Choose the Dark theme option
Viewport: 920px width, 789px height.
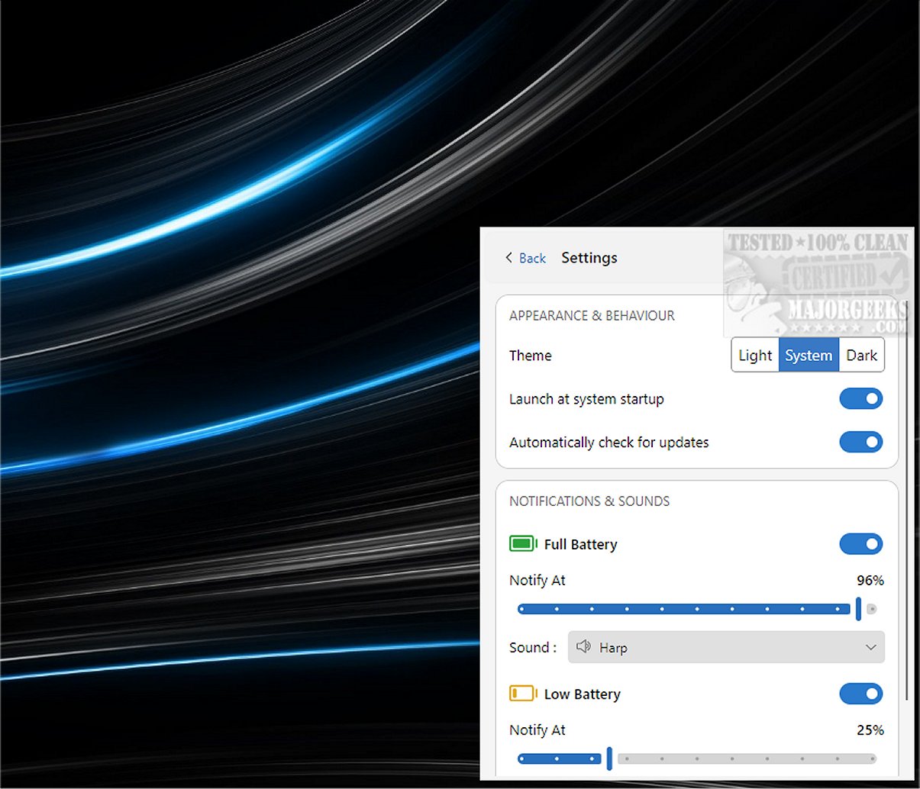[x=861, y=356]
